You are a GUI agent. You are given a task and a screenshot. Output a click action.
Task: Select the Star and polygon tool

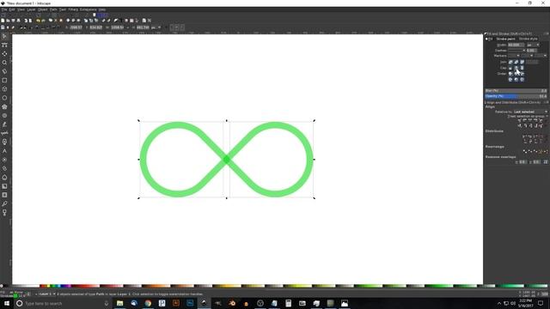4,106
